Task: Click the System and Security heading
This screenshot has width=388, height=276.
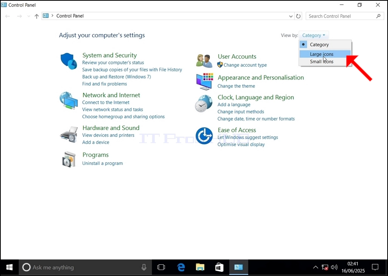Action: point(109,55)
